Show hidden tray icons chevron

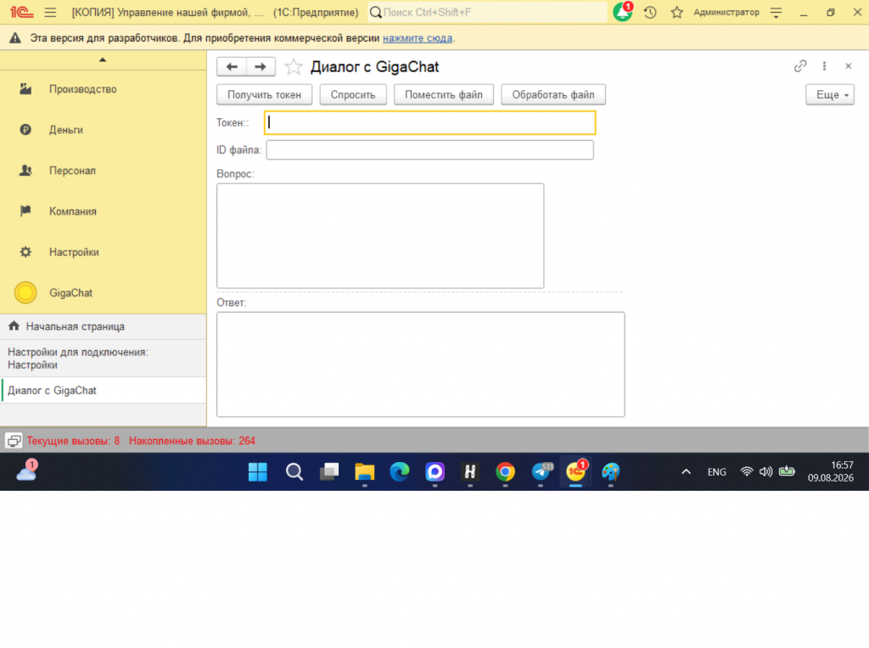click(x=686, y=472)
